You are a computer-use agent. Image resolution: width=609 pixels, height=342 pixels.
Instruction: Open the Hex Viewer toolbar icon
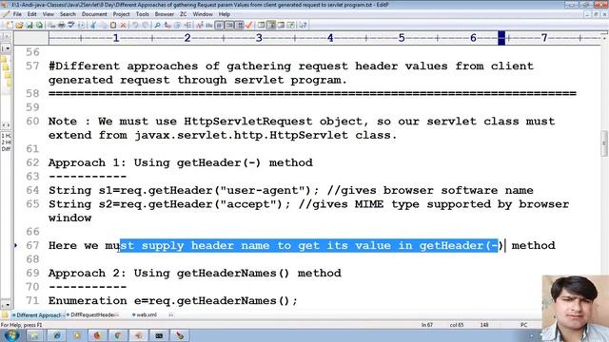tap(209, 26)
